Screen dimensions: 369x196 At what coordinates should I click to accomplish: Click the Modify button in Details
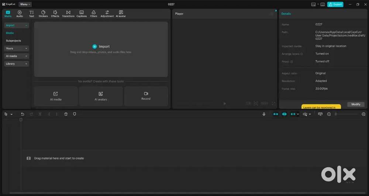click(x=356, y=104)
